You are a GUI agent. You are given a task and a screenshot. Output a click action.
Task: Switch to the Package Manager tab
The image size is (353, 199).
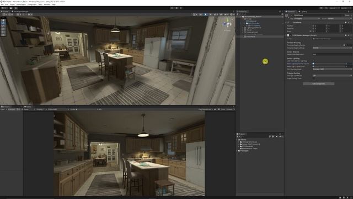click(20, 12)
